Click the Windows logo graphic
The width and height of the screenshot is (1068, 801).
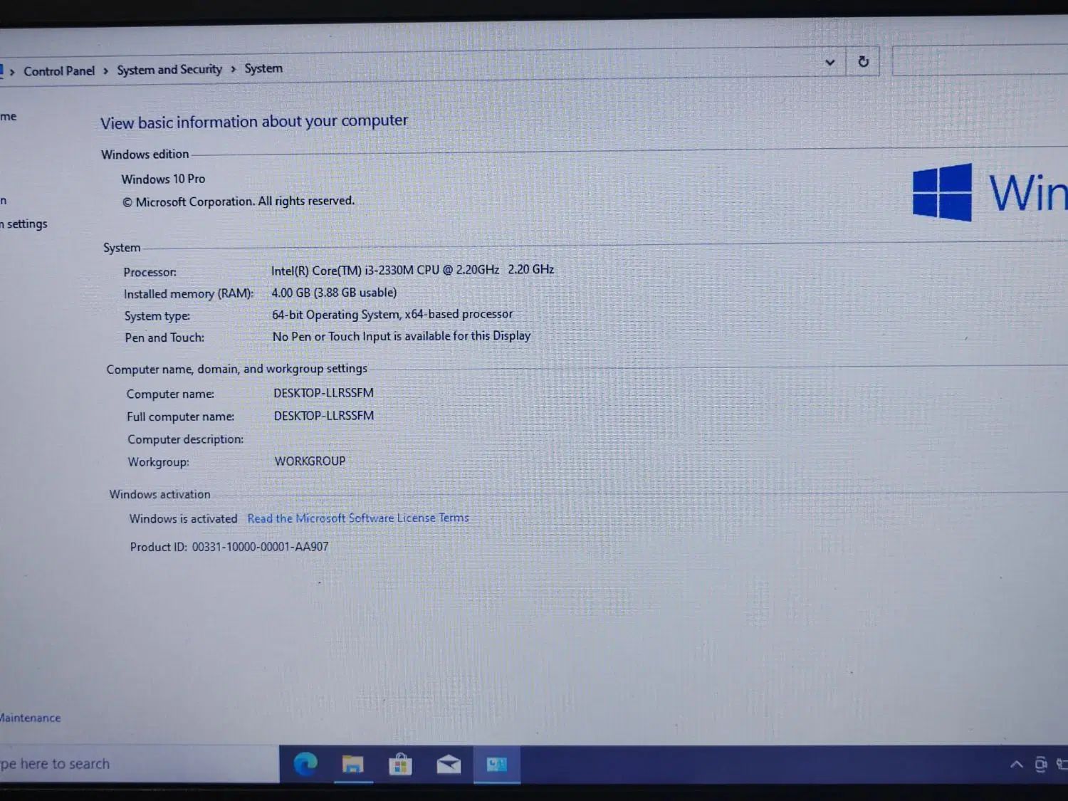click(942, 192)
